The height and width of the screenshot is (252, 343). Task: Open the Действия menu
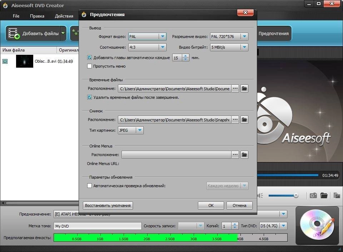click(x=64, y=16)
